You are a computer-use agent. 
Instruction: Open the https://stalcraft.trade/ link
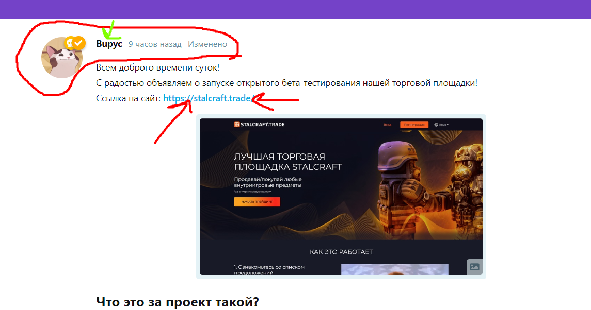[x=209, y=98]
